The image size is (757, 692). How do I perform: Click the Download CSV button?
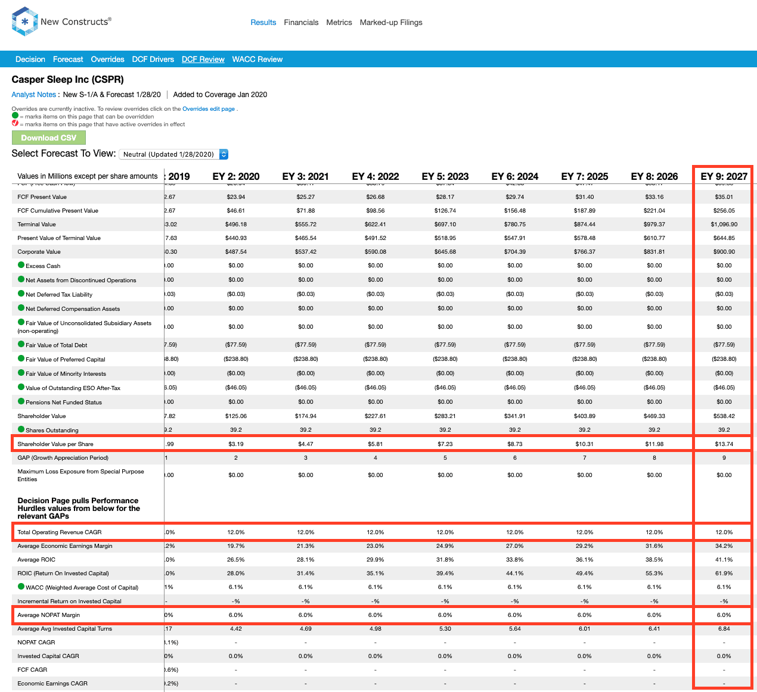(x=49, y=138)
